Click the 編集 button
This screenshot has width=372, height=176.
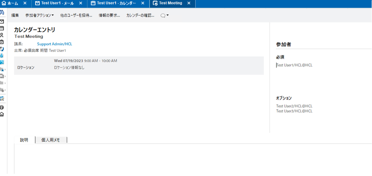tap(15, 15)
